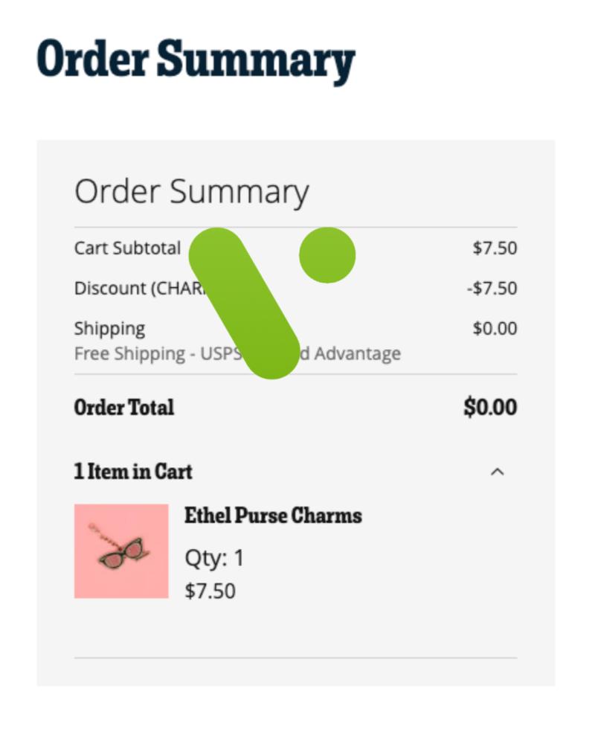The width and height of the screenshot is (595, 744).
Task: Click the item price $7.50 under quantity
Action: coord(210,591)
